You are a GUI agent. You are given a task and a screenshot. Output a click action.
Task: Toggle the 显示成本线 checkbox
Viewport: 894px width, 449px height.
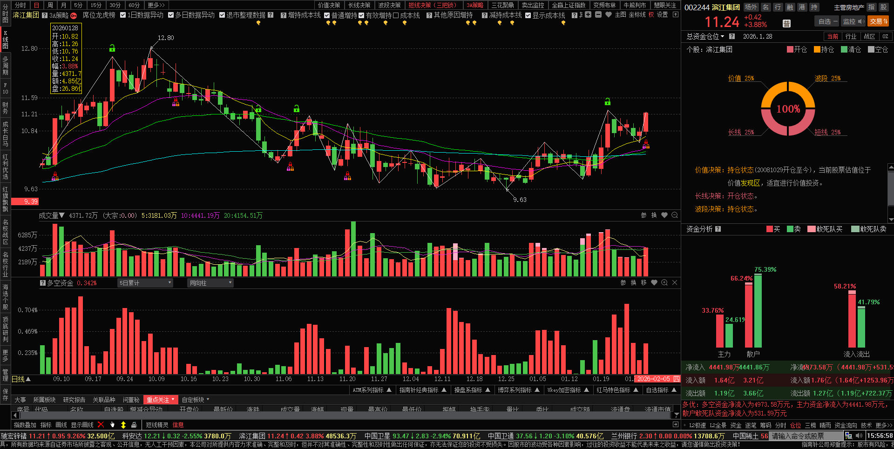click(x=528, y=15)
